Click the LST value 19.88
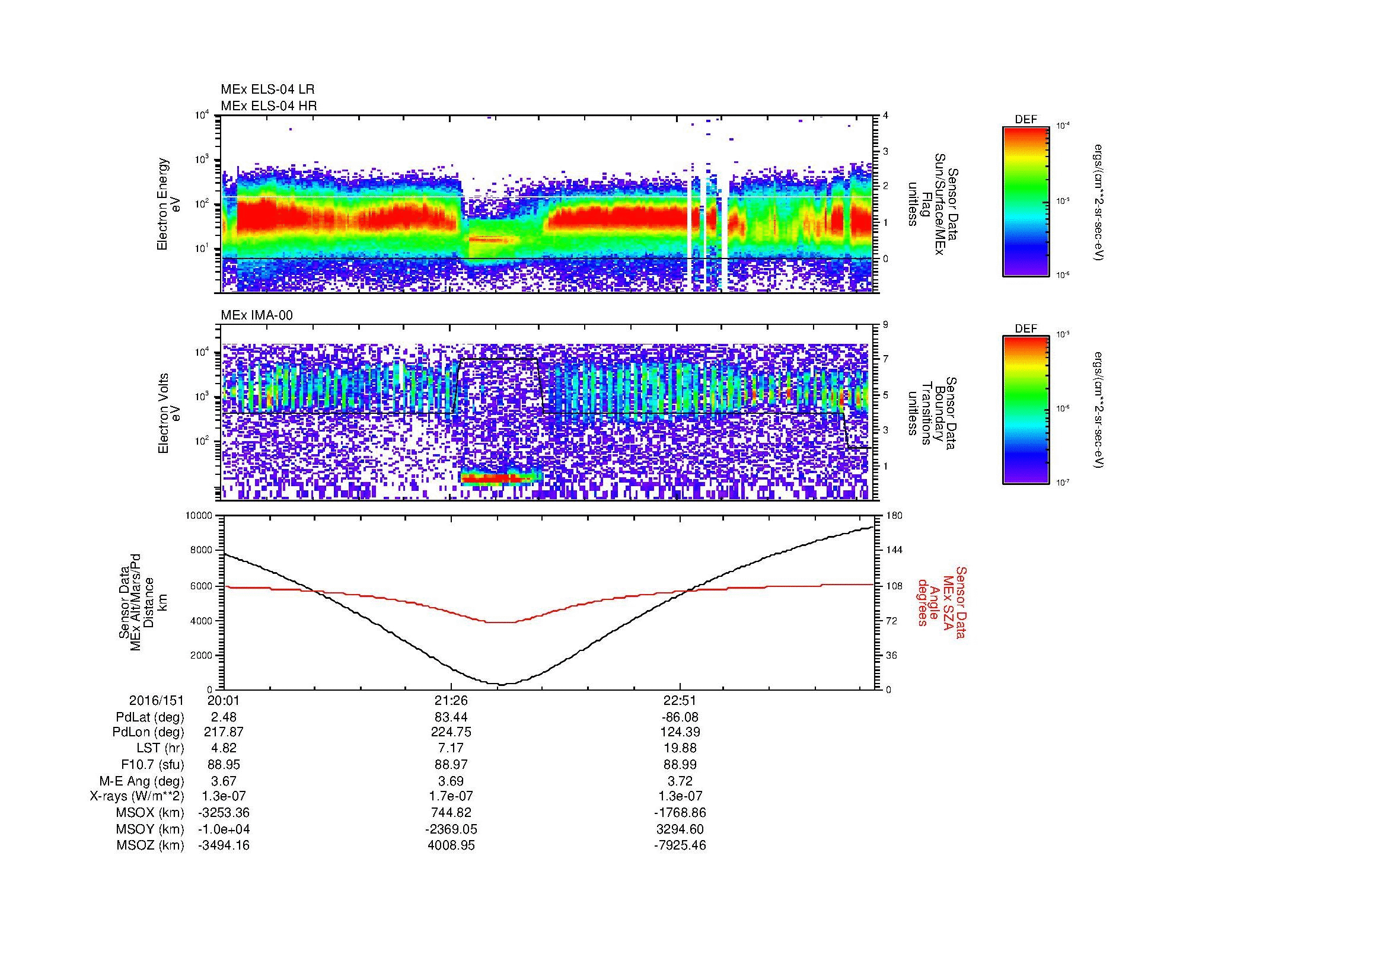Screen dimensions: 1387x980 pyautogui.click(x=680, y=748)
